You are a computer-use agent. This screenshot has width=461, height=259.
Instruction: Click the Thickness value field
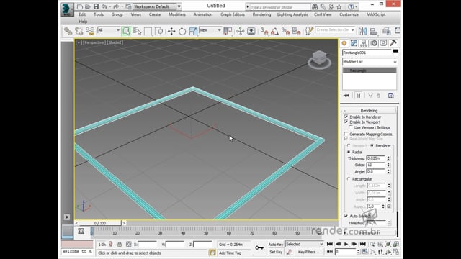[x=376, y=158]
